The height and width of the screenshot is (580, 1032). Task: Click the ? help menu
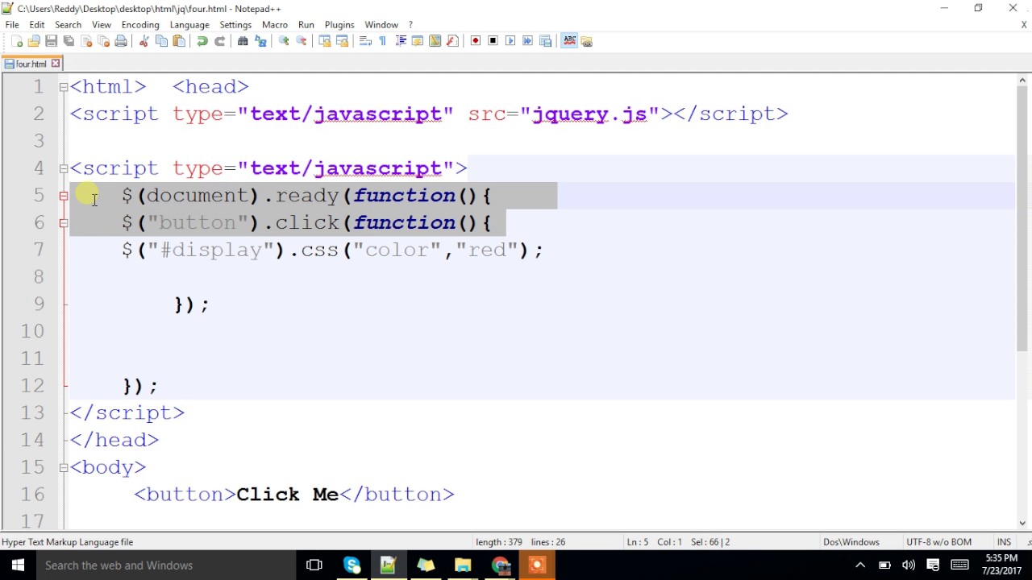[410, 25]
